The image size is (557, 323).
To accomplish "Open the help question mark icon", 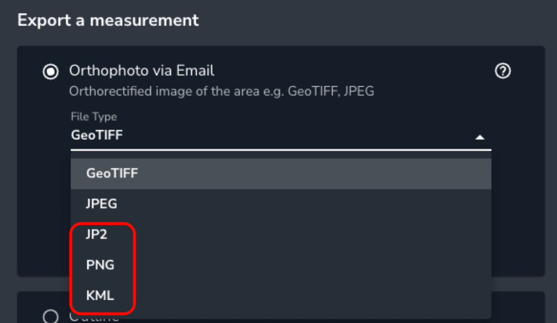I will [x=503, y=71].
